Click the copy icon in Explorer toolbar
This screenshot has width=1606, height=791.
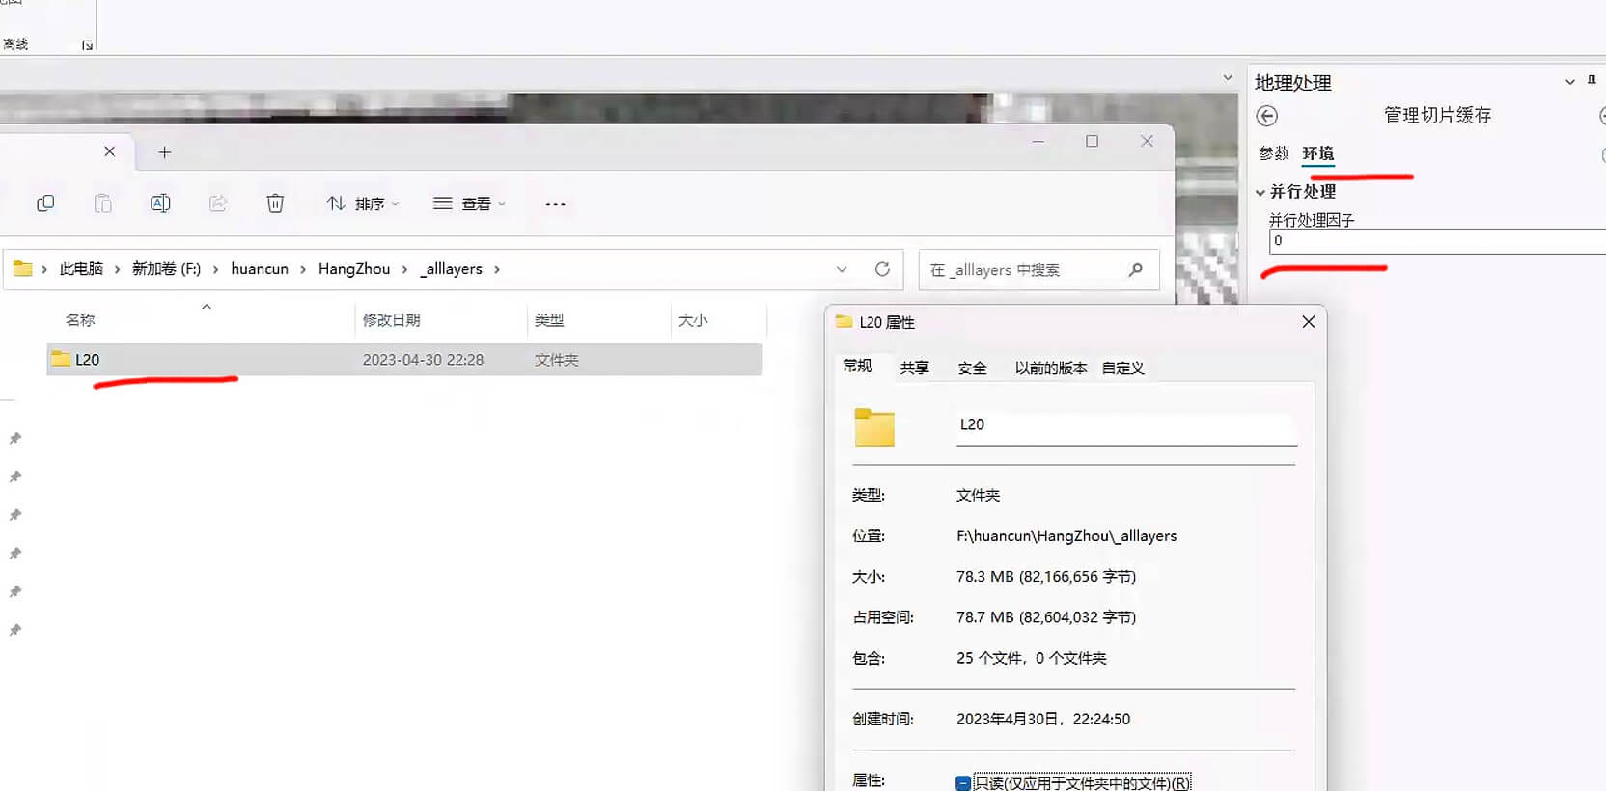pyautogui.click(x=45, y=204)
